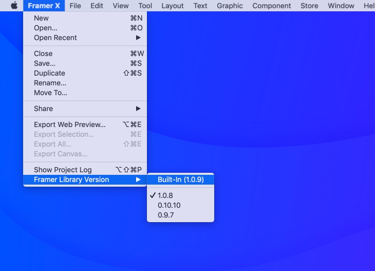
Task: Open the Graphic menu
Action: [x=230, y=6]
